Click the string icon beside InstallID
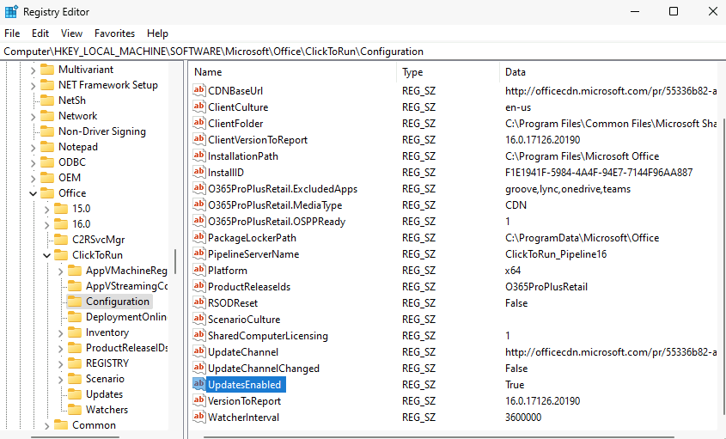Screen dimensions: 726x439 pos(199,172)
